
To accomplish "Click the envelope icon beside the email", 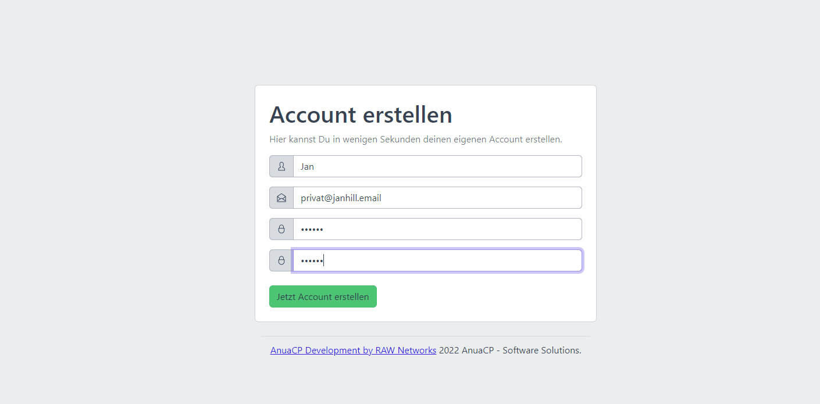I will click(x=281, y=198).
